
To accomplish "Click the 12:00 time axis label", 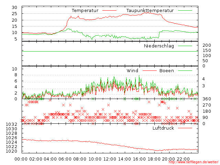I will 110,159.
